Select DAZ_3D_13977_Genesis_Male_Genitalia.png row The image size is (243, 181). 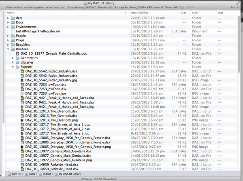tap(121, 160)
